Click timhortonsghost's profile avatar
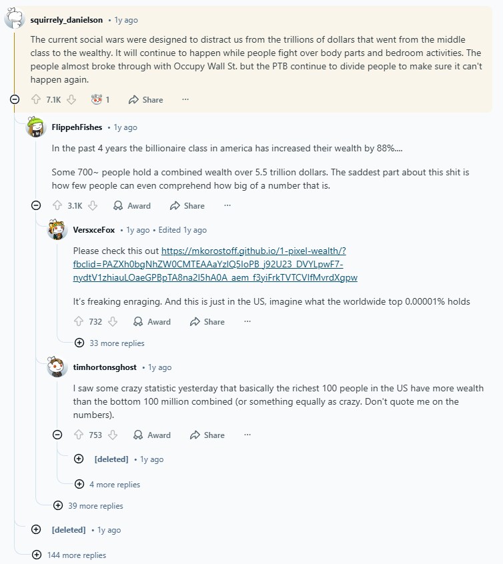Viewport: 503px width, 564px height. [x=57, y=367]
